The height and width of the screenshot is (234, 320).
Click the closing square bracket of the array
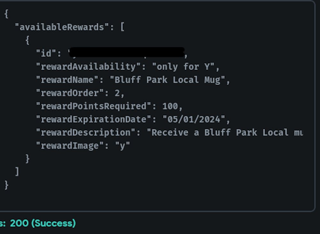(x=17, y=172)
